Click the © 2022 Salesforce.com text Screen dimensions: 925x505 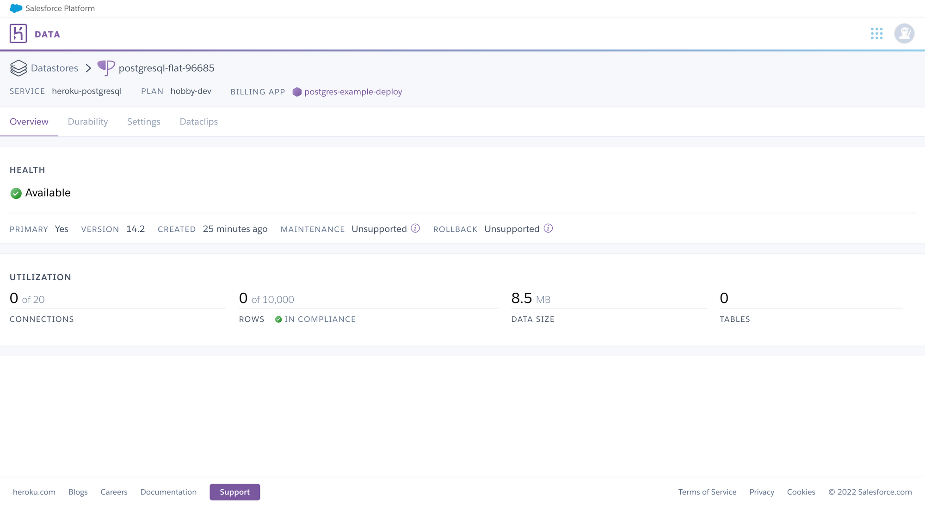tap(870, 492)
